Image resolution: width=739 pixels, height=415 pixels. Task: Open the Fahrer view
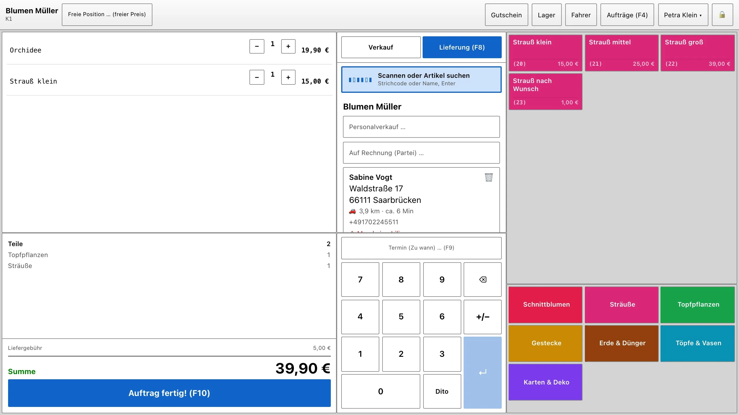[581, 15]
